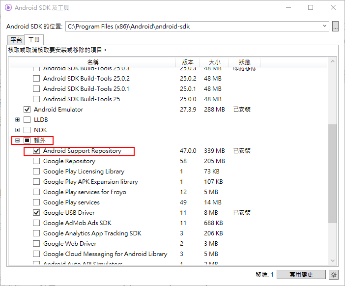
Task: Select the Google Web Driver row label
Action: (70, 244)
